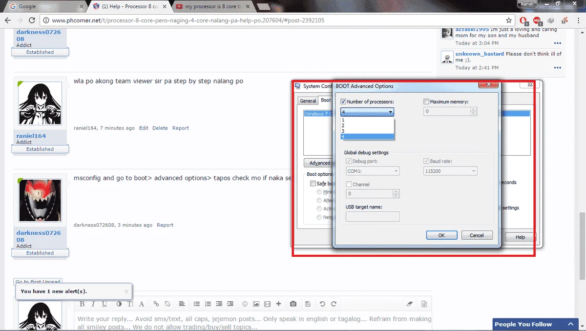Click the Help button in System Configuration
The width and height of the screenshot is (586, 331).
[521, 237]
